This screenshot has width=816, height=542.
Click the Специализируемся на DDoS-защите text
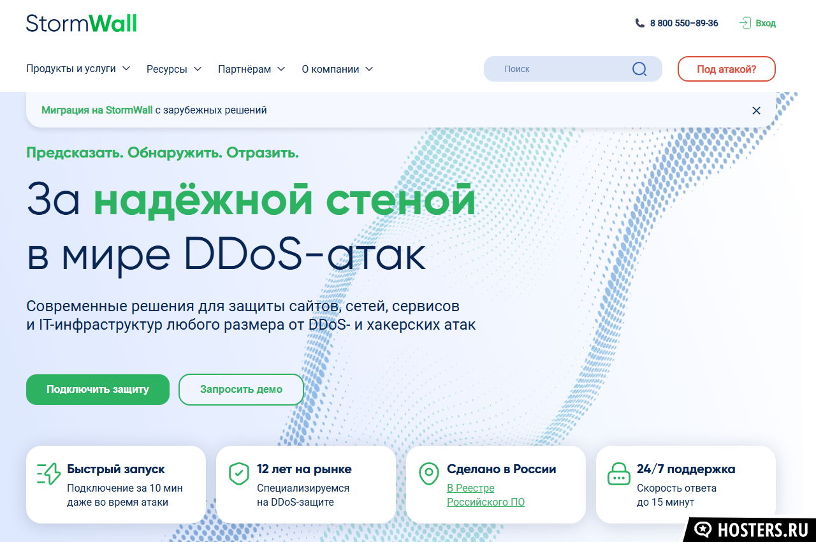click(x=303, y=495)
